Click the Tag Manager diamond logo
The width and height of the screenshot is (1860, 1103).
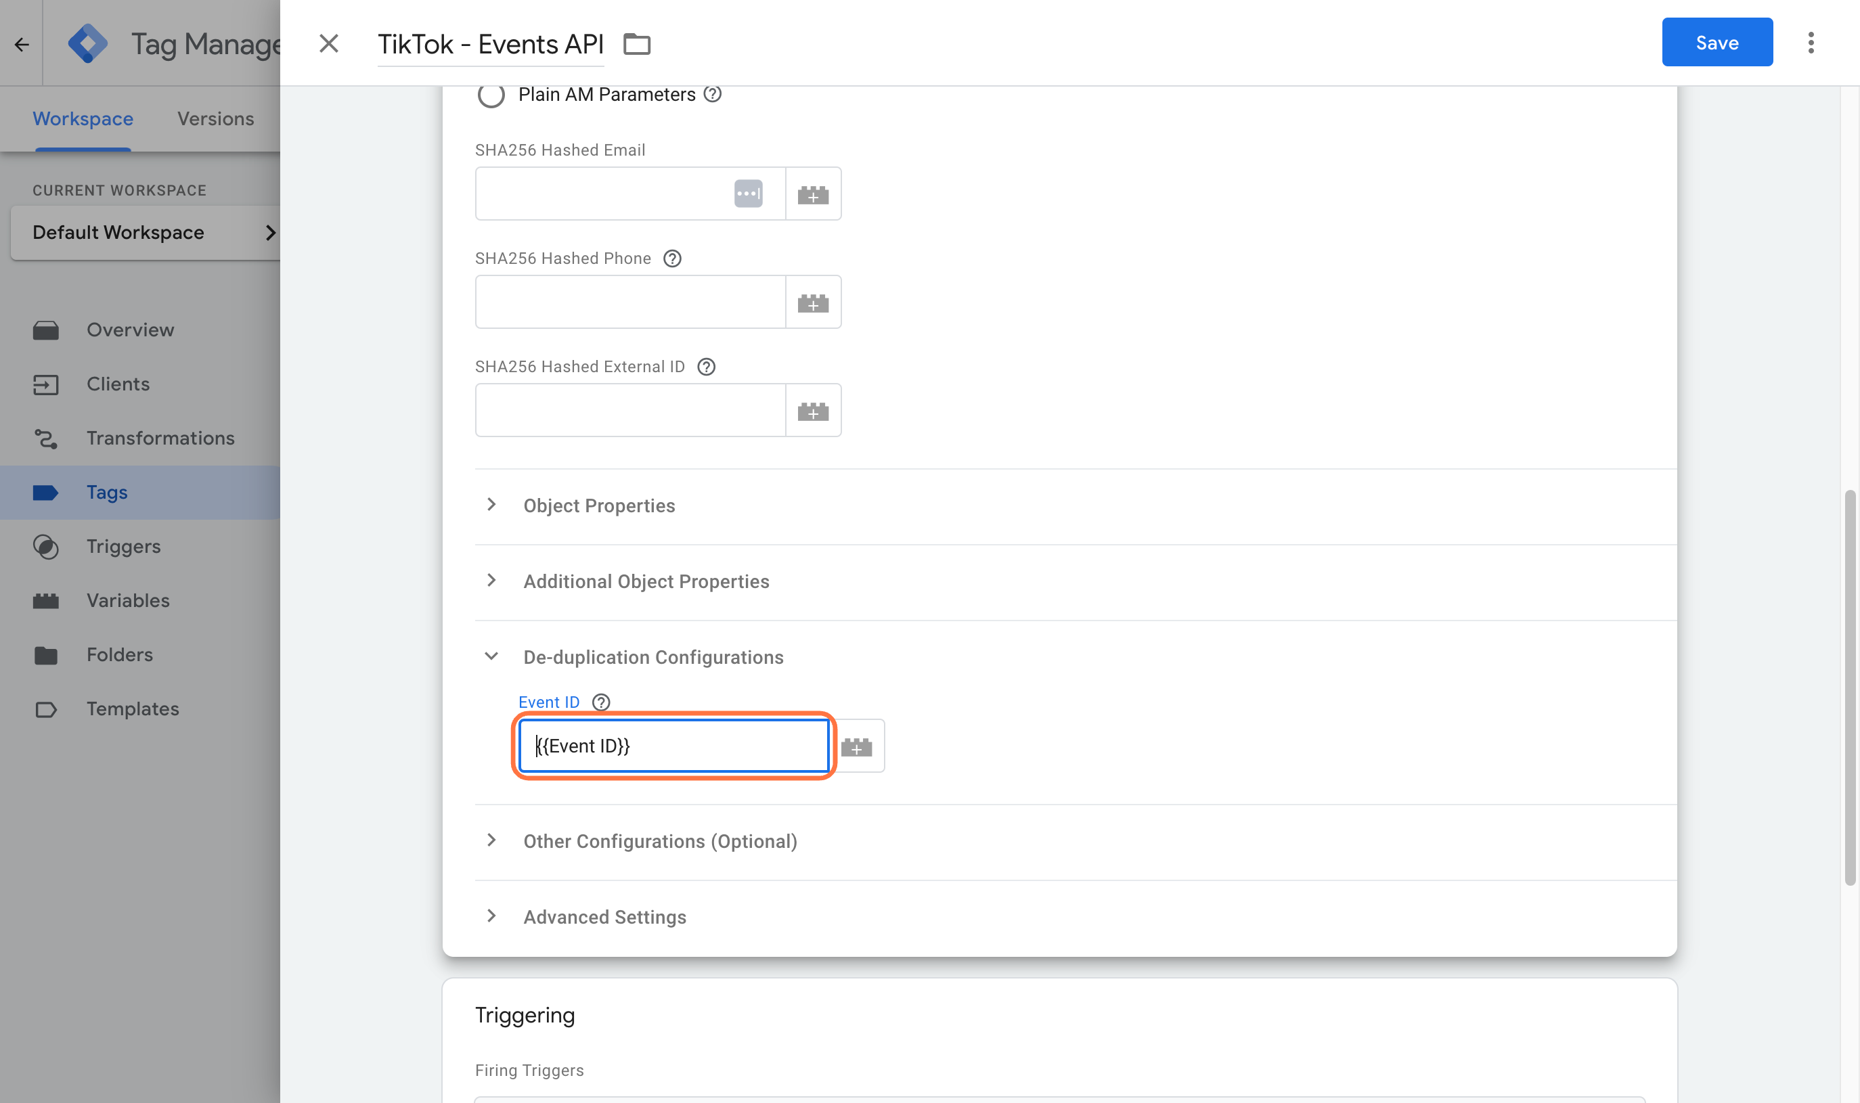coord(88,44)
